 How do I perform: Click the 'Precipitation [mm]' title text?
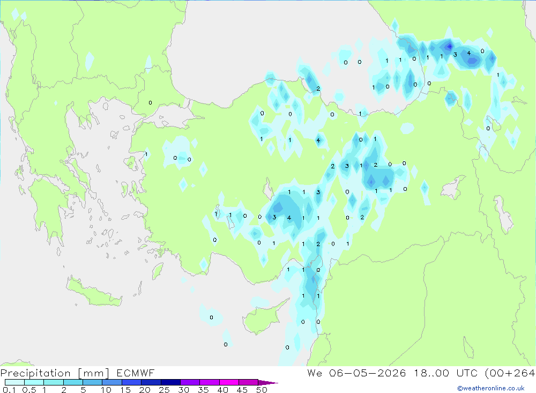click(55, 373)
